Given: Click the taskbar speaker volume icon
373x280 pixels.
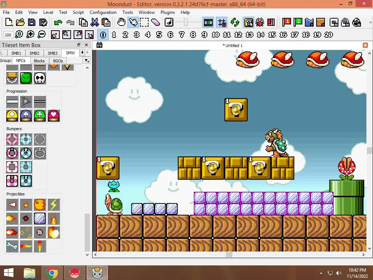Looking at the screenshot, I should click(339, 273).
